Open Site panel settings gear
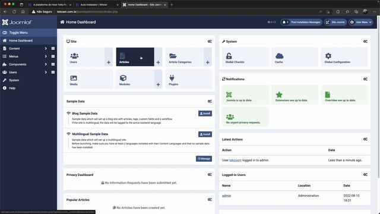 coord(210,42)
